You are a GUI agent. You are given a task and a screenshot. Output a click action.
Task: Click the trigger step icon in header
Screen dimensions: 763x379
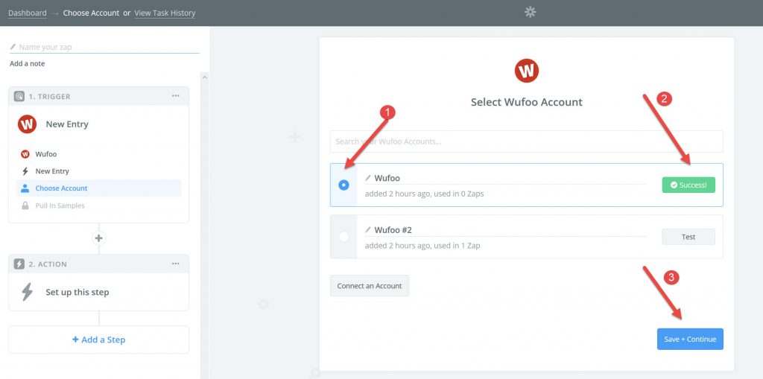tap(19, 96)
